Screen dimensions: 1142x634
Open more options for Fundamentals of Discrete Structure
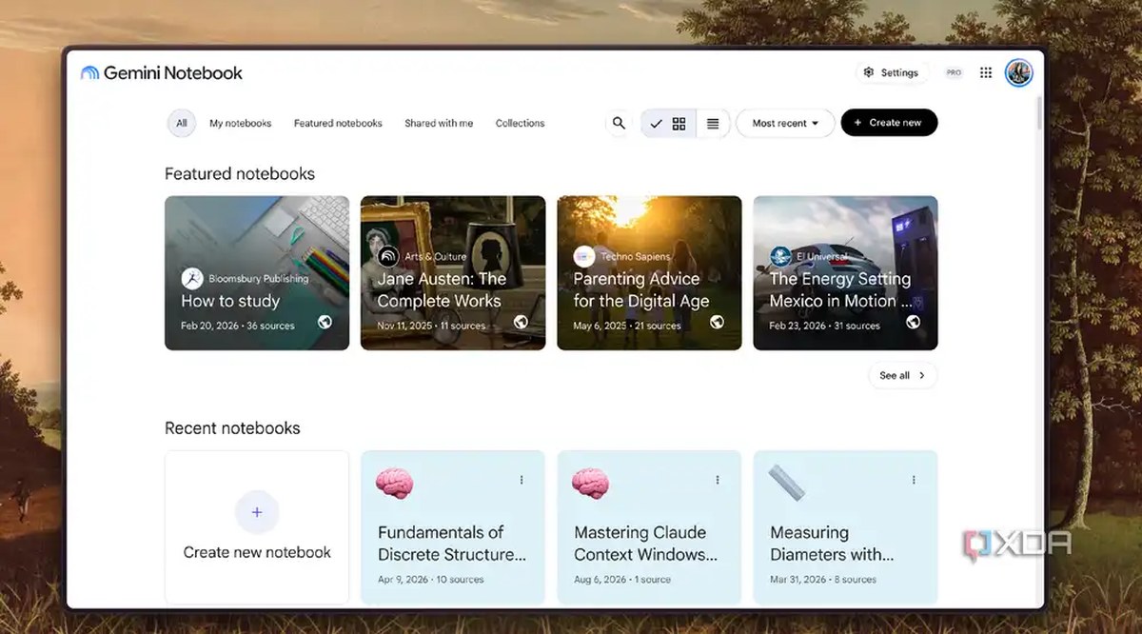[522, 480]
